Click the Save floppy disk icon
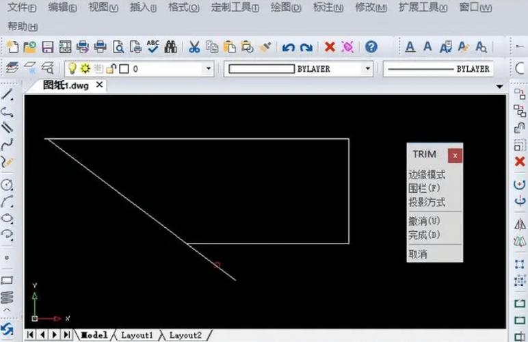 coord(47,47)
